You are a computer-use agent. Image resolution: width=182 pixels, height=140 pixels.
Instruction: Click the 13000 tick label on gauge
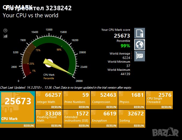pyautogui.click(x=49, y=30)
